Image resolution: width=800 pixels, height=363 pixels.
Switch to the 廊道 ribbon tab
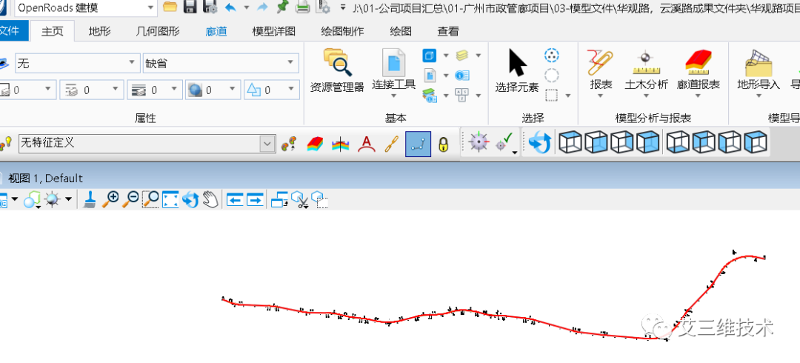(216, 32)
